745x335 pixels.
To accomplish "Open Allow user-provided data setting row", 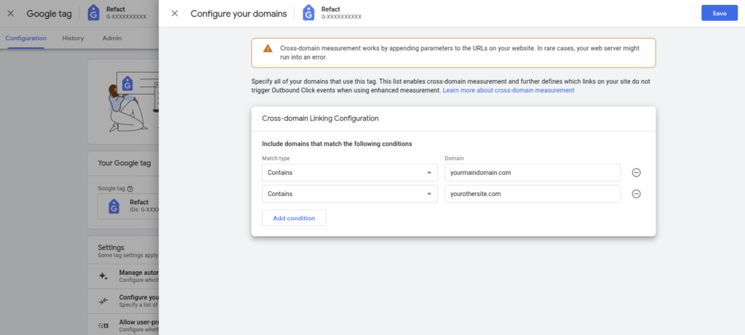I will pos(123,326).
